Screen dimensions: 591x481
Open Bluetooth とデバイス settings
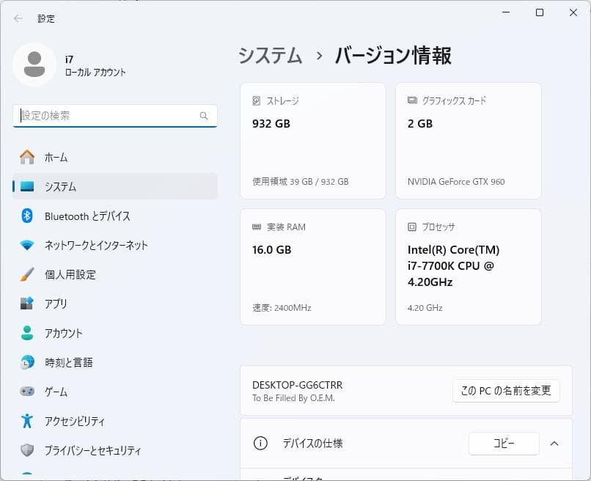tap(26, 216)
